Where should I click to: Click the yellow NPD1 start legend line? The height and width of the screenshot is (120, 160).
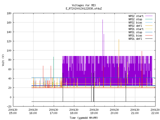click(149, 29)
